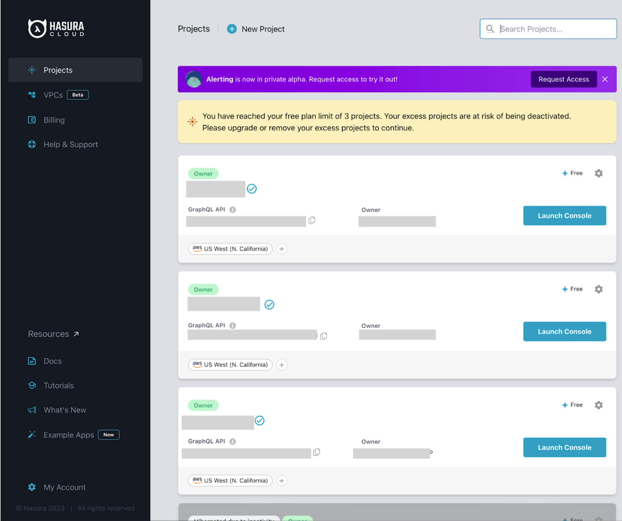Open Tutorials in the sidebar
Screen dimensions: 622x521
(59, 386)
